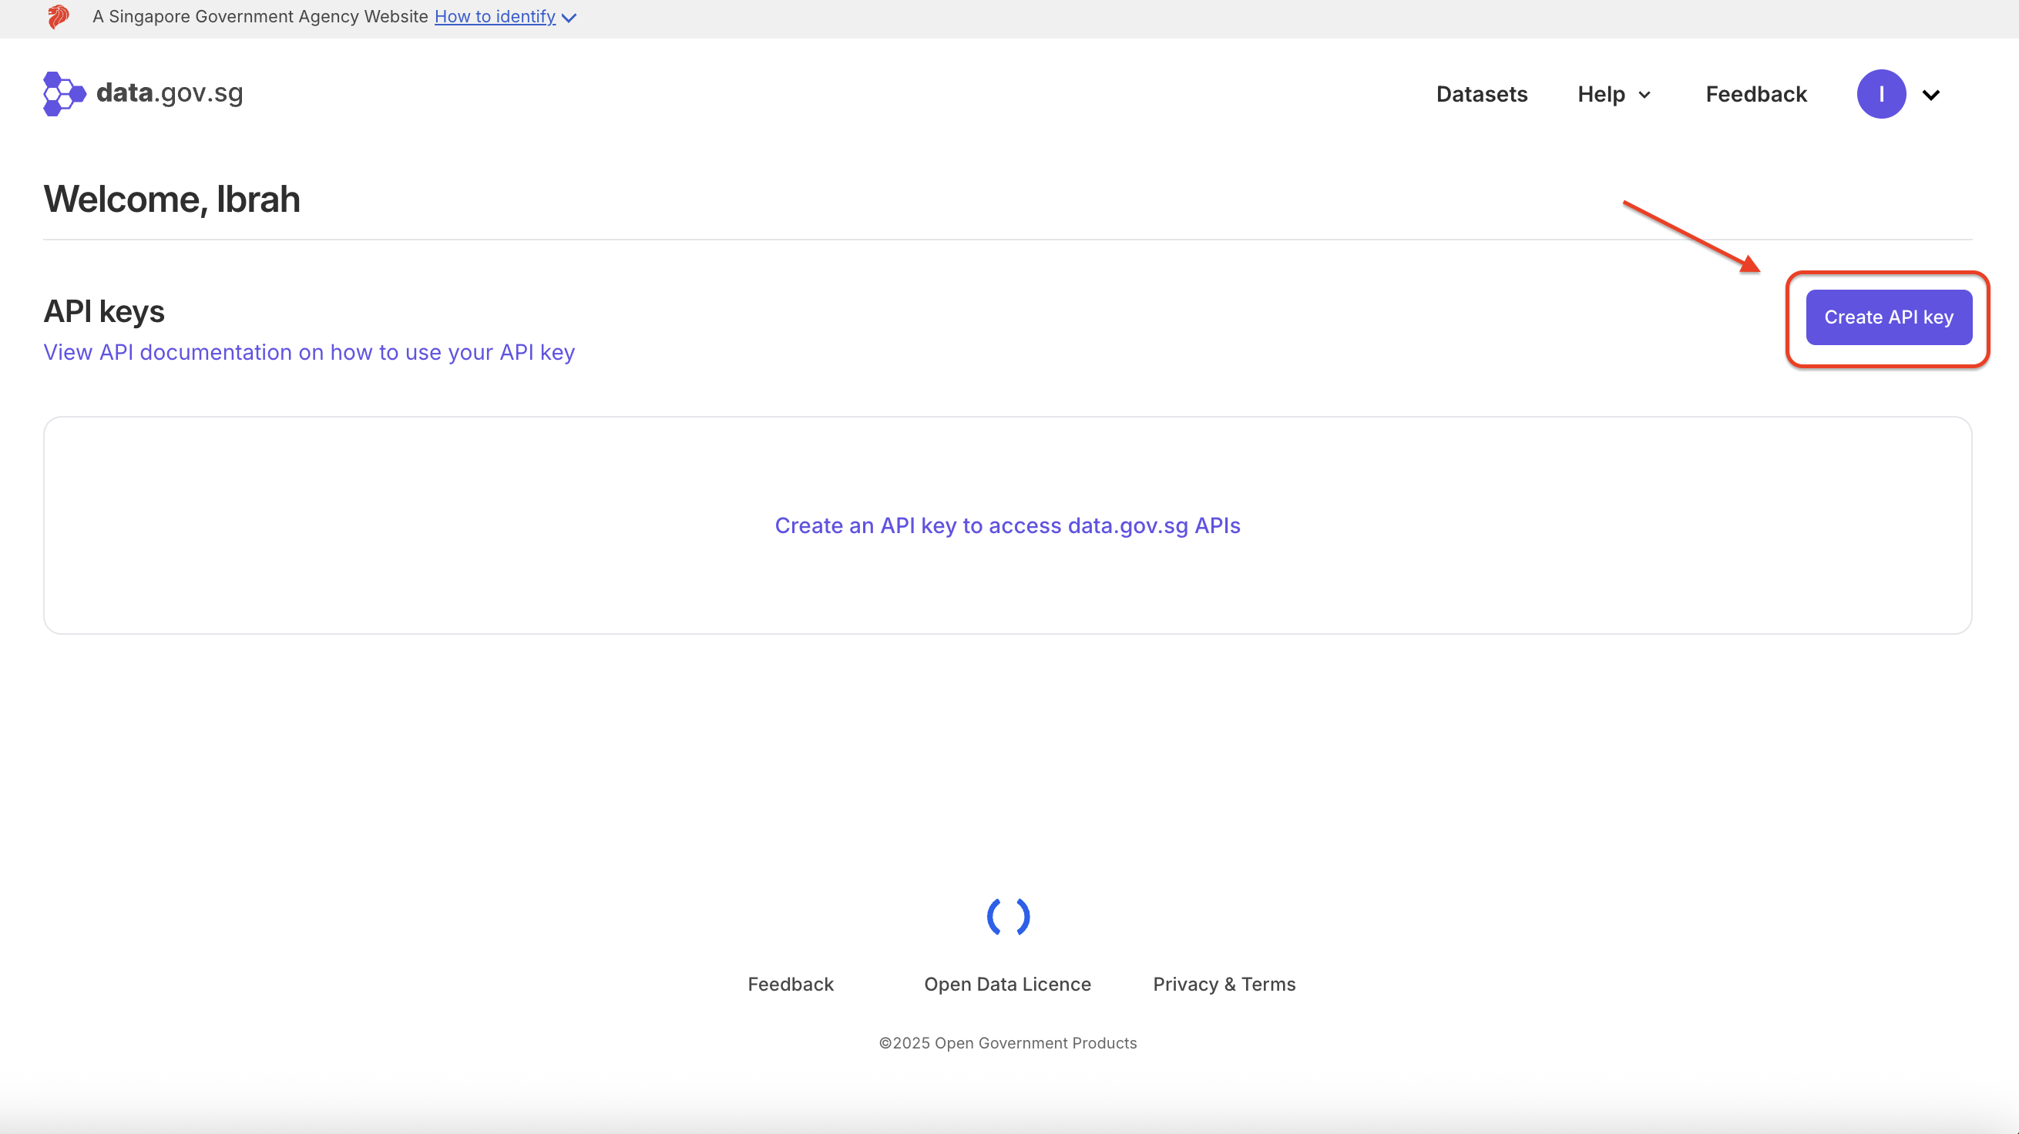Click the purple user avatar circle
The height and width of the screenshot is (1134, 2019).
[x=1880, y=94]
